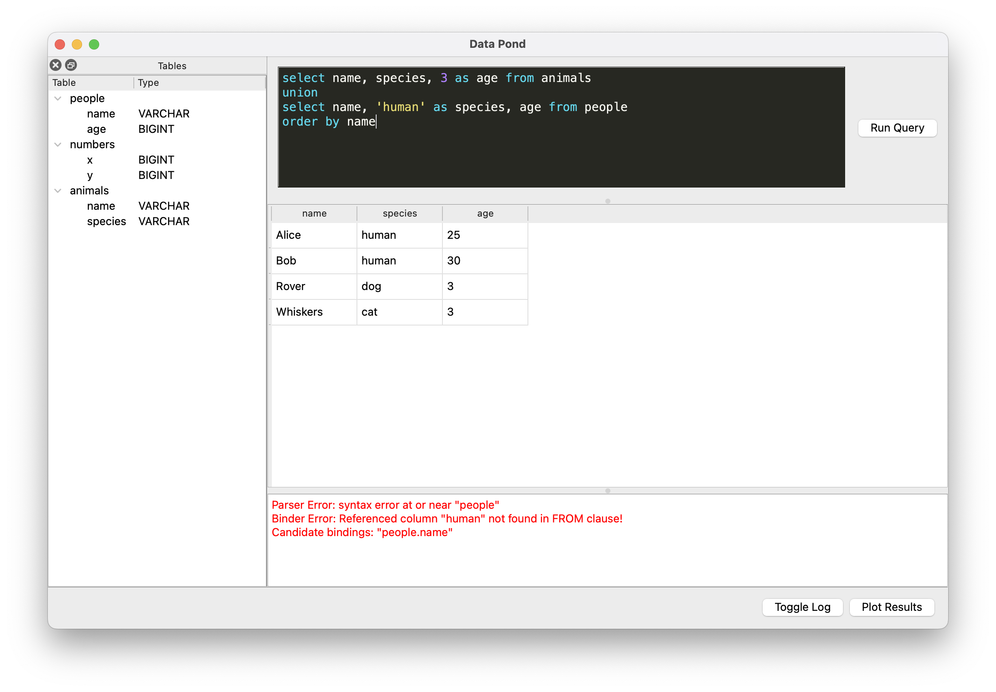Click the Type header in Tables
The height and width of the screenshot is (692, 996).
148,83
